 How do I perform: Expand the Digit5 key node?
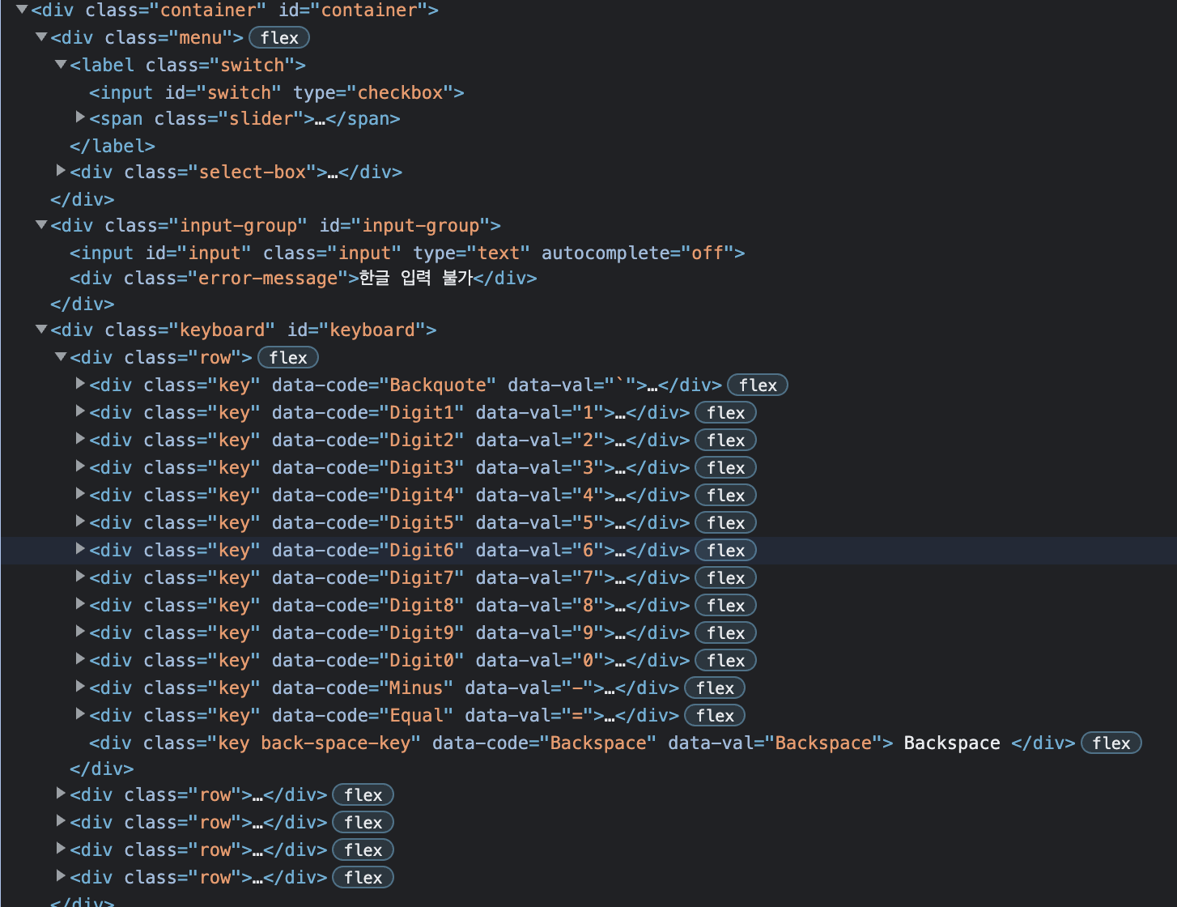(x=80, y=522)
